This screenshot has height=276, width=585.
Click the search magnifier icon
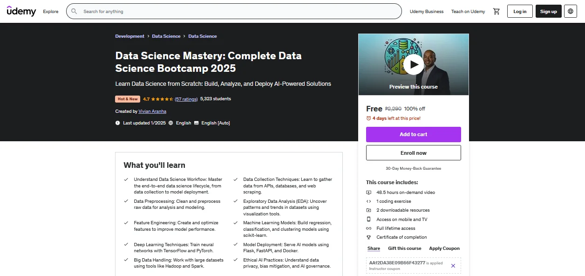point(75,11)
